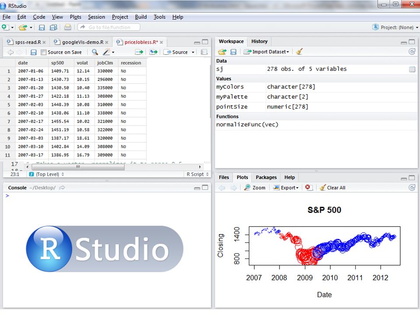
Task: Refresh the Workspace pane
Action: pos(412,52)
